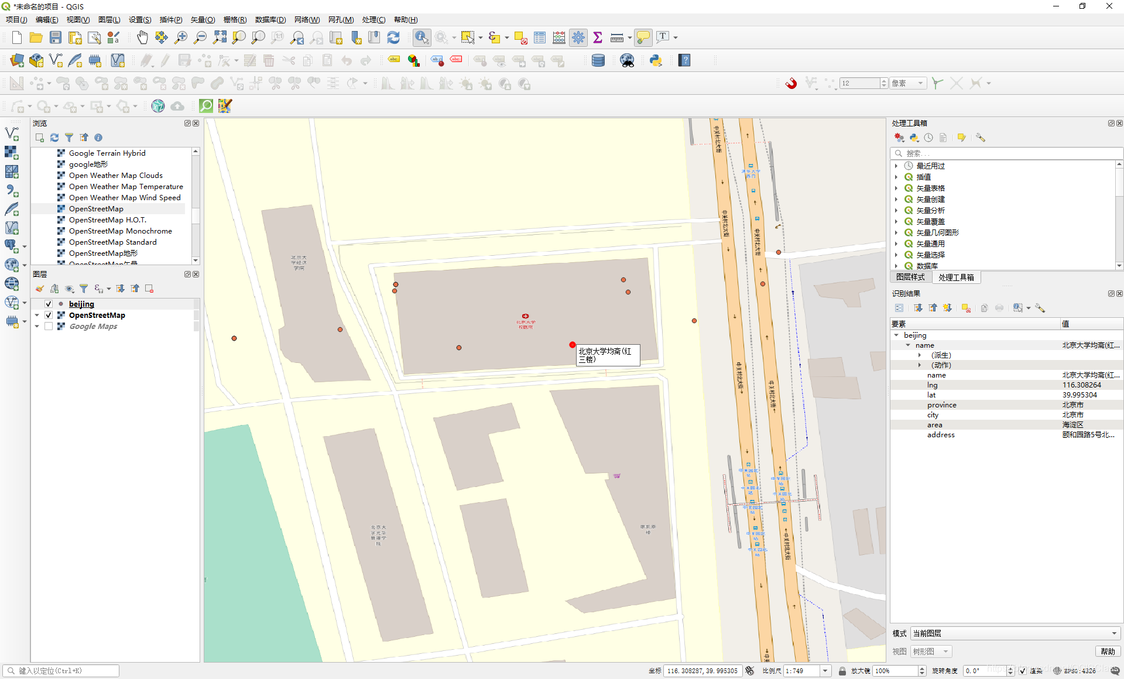
Task: Expand the (派生) derived attributes node
Action: [920, 355]
